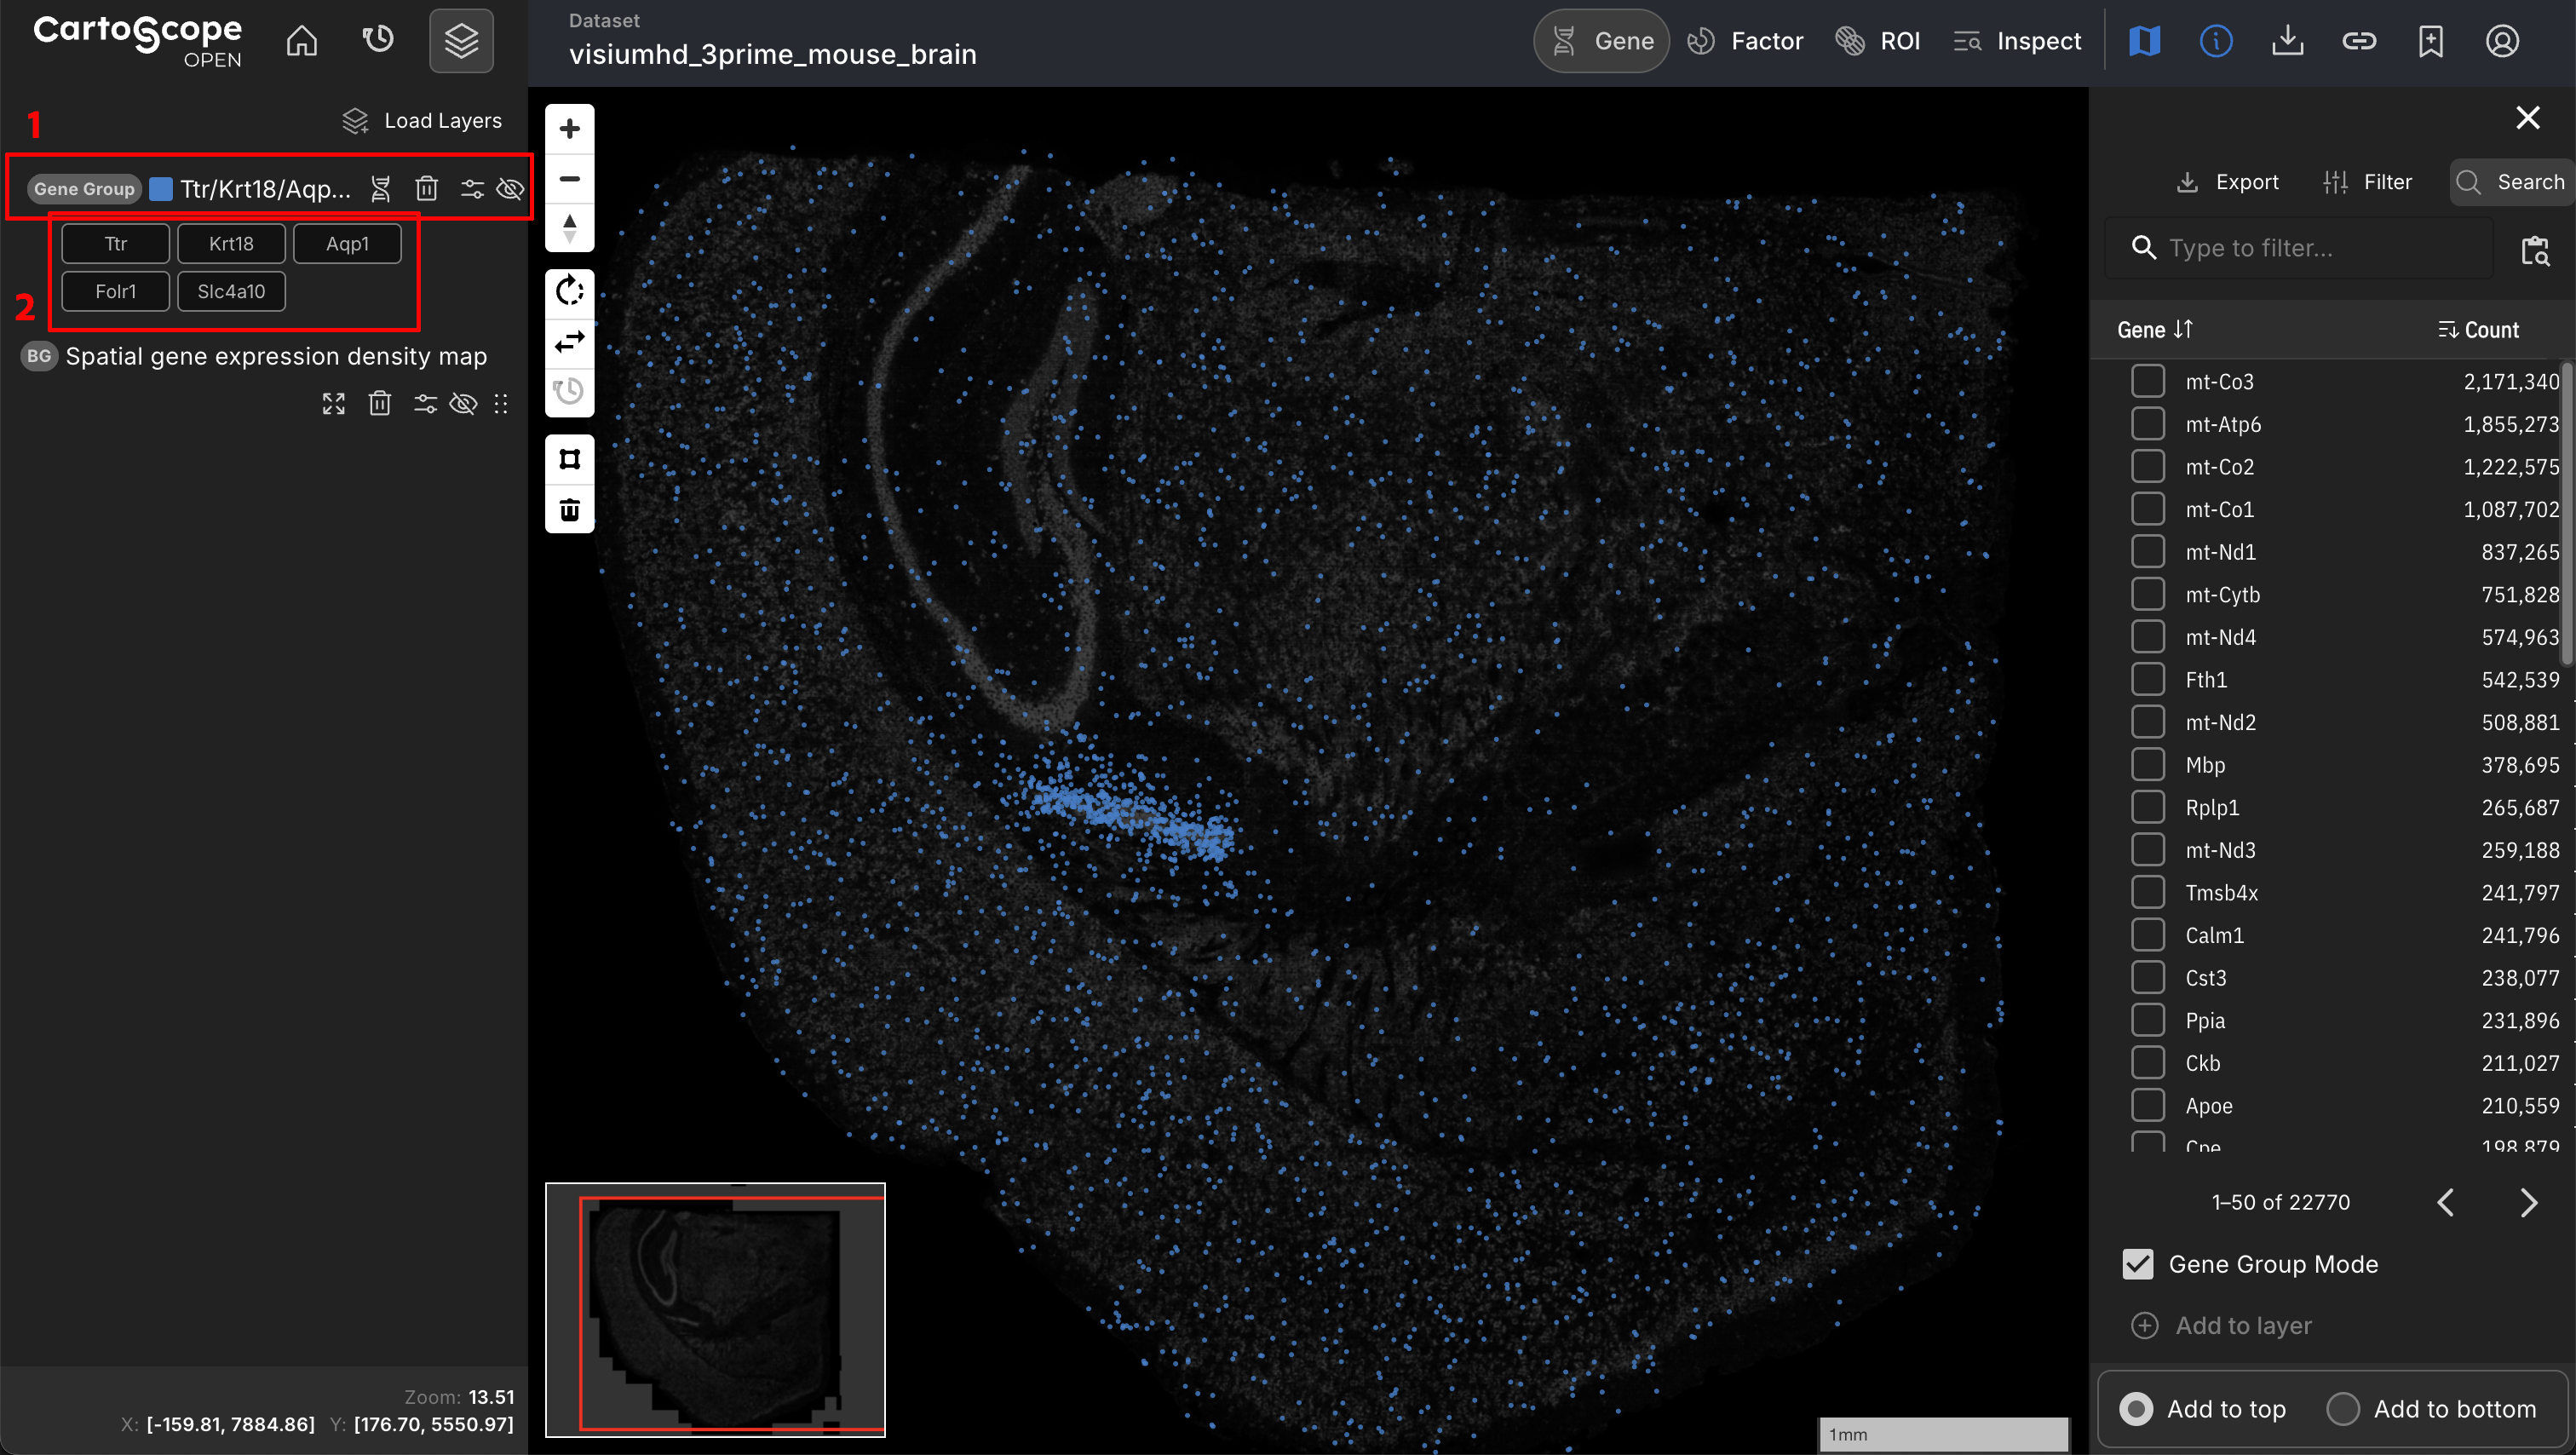Viewport: 2576px width, 1455px height.
Task: Click the flip horizontal arrows icon
Action: tap(569, 342)
